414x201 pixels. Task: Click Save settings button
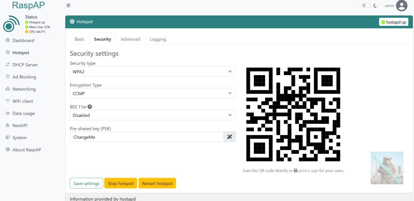pyautogui.click(x=87, y=183)
